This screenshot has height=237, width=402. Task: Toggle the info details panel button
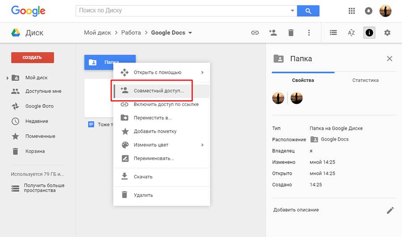369,33
